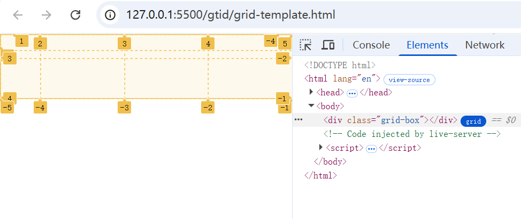Image resolution: width=521 pixels, height=219 pixels.
Task: Toggle the device toolbar
Action: [328, 45]
